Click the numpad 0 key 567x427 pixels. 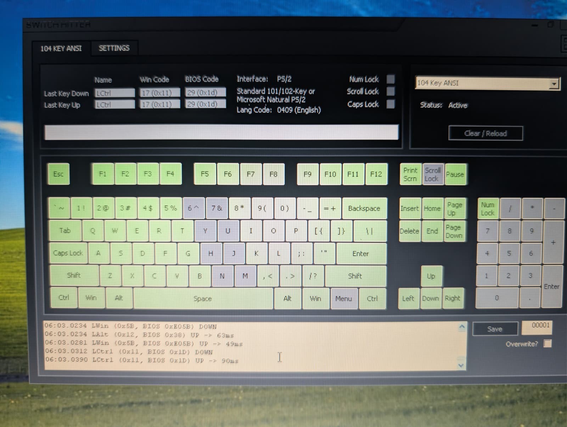click(x=497, y=298)
